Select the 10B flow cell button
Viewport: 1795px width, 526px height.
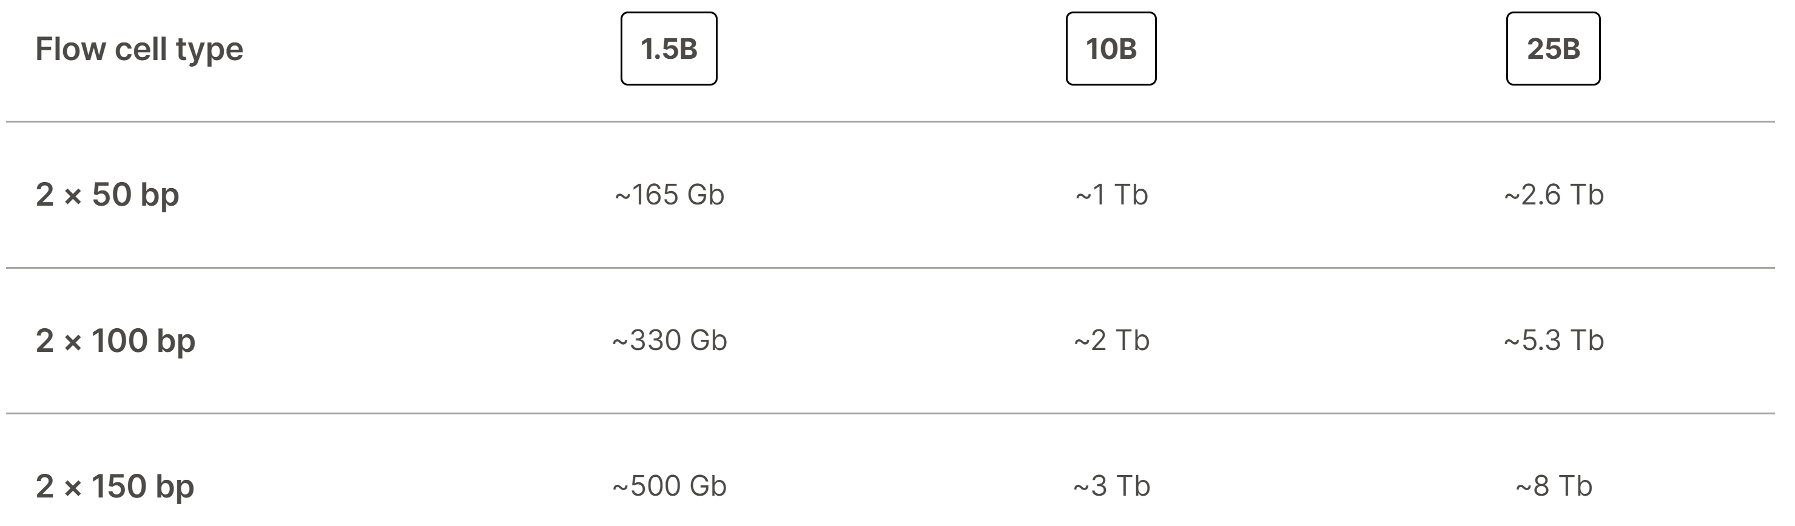pyautogui.click(x=1111, y=49)
